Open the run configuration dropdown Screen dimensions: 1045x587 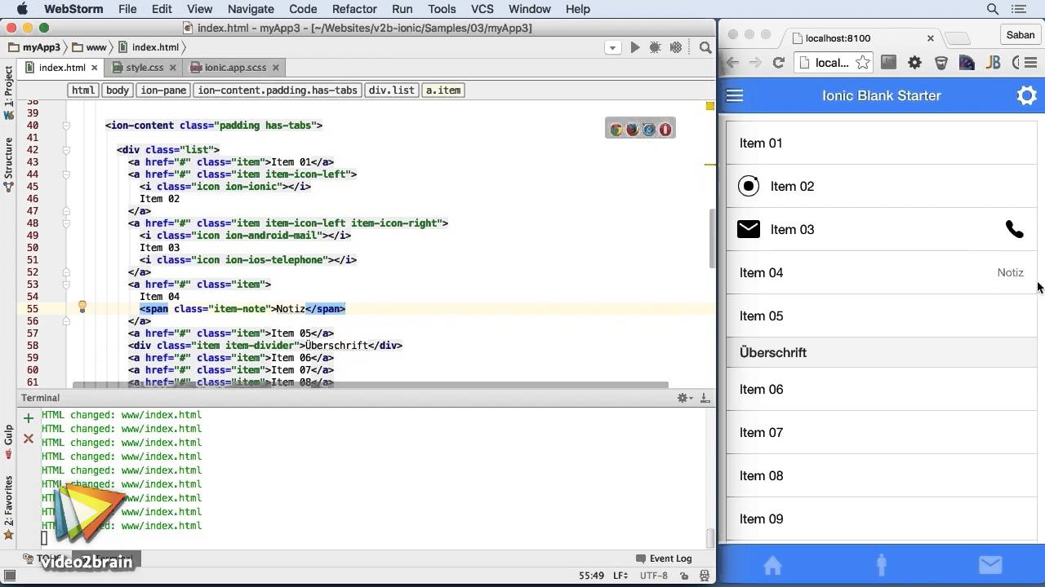point(612,48)
